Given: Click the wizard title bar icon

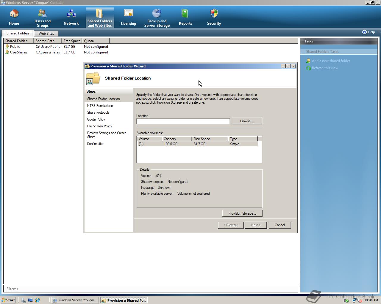Looking at the screenshot, I should [x=87, y=66].
